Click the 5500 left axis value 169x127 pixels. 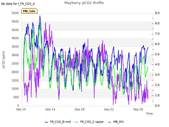pos(15,13)
